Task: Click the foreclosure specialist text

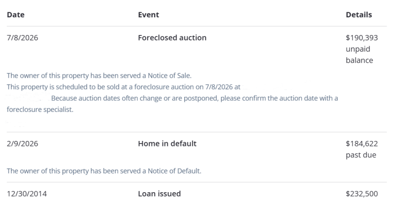Action: [40, 109]
